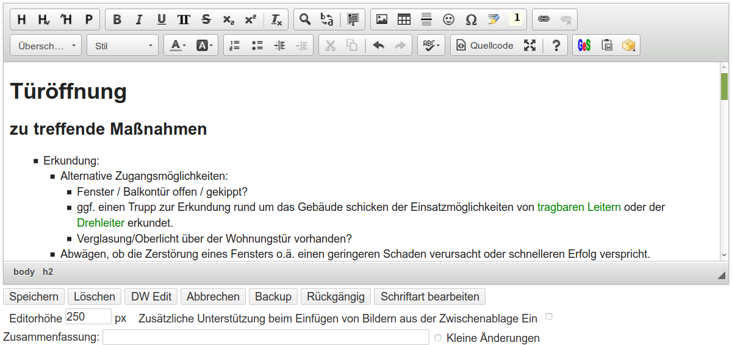Open the smiley picker
Screen dimensions: 732x345
pyautogui.click(x=449, y=20)
